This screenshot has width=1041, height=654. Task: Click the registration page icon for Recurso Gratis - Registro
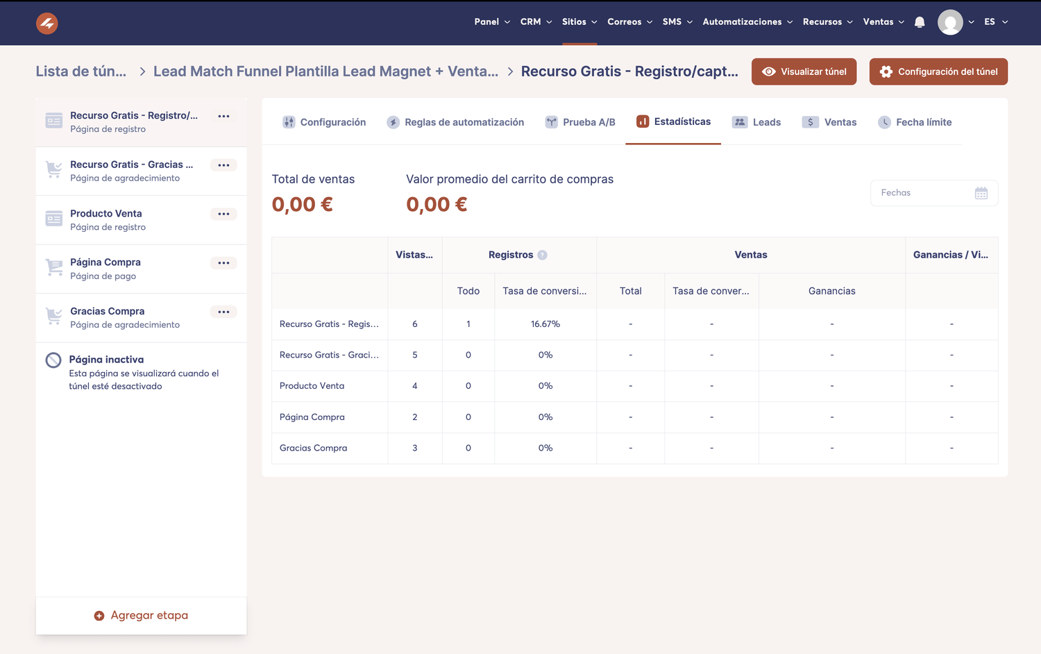pos(54,121)
